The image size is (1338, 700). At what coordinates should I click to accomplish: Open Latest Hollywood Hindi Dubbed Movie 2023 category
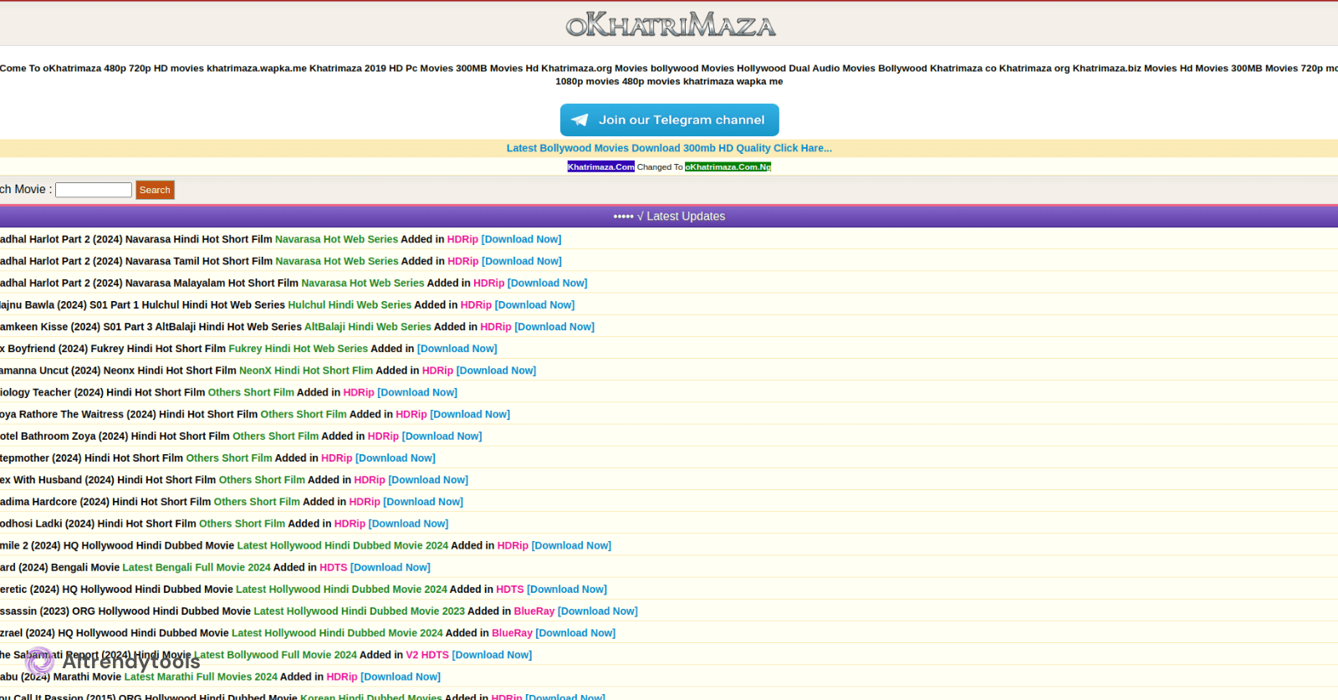tap(360, 611)
